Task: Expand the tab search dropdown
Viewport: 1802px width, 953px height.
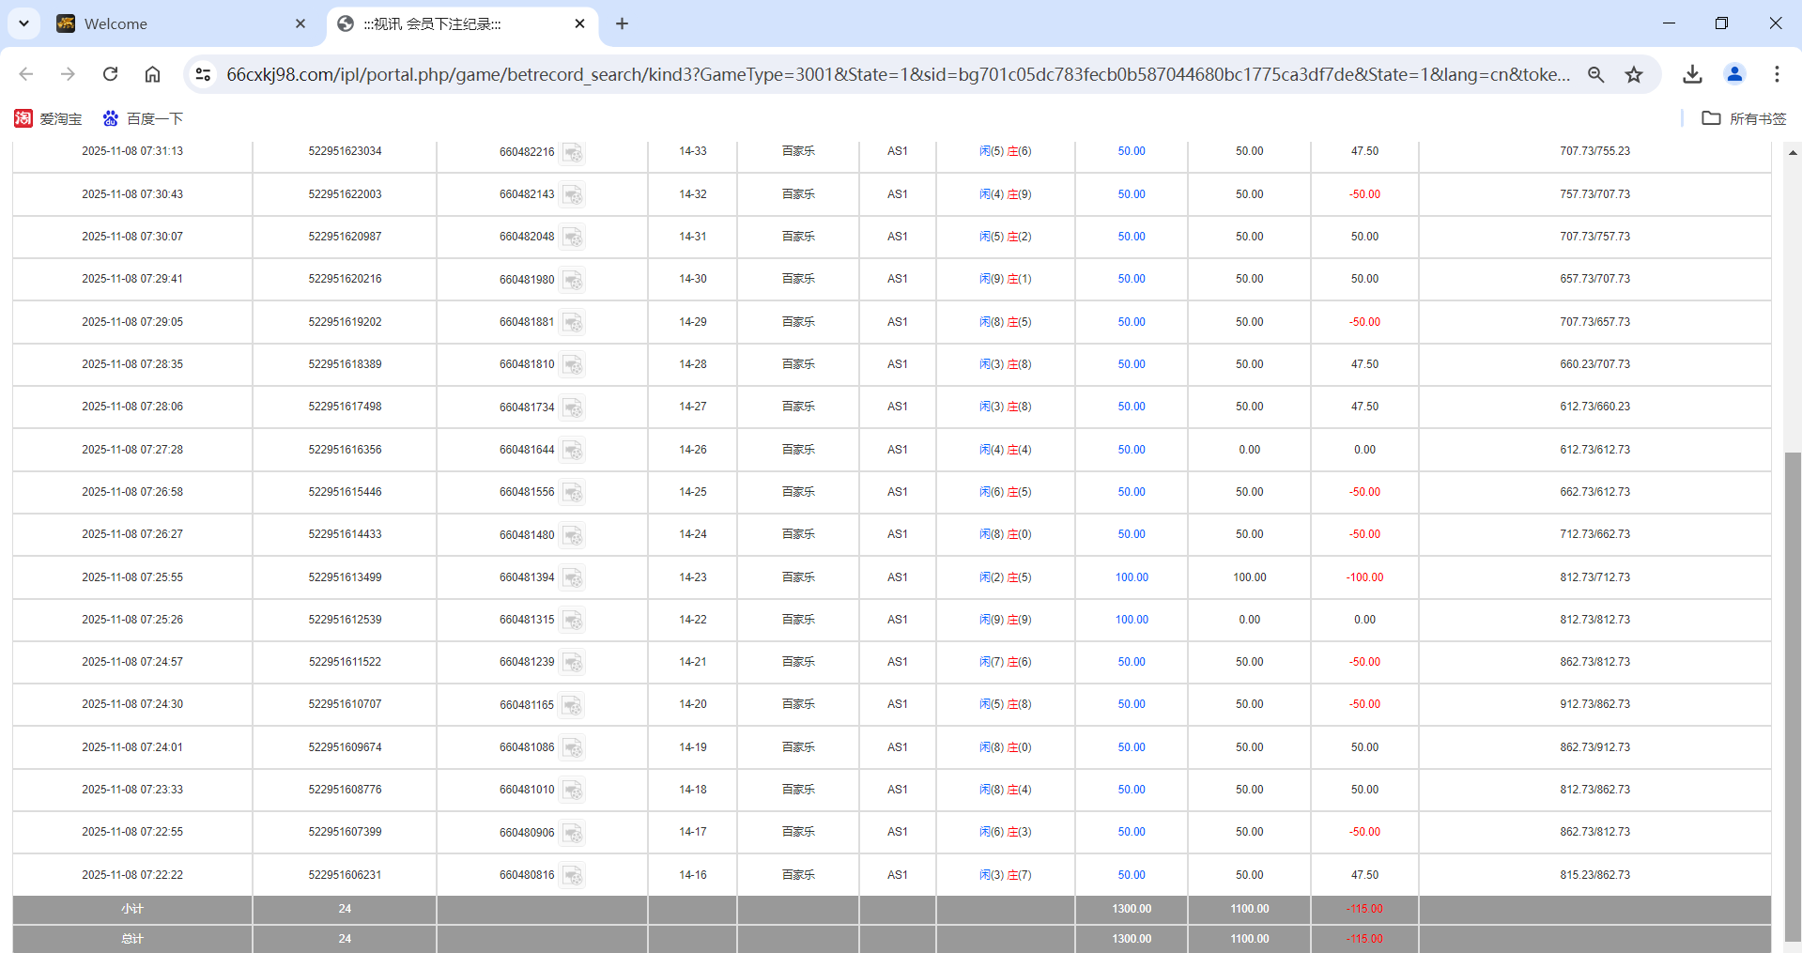Action: (x=23, y=23)
